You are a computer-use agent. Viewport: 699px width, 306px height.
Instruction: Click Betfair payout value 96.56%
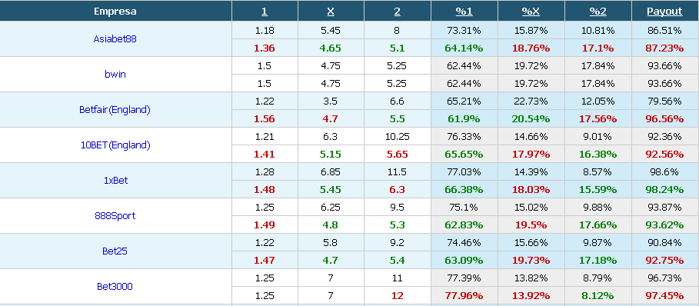click(664, 119)
